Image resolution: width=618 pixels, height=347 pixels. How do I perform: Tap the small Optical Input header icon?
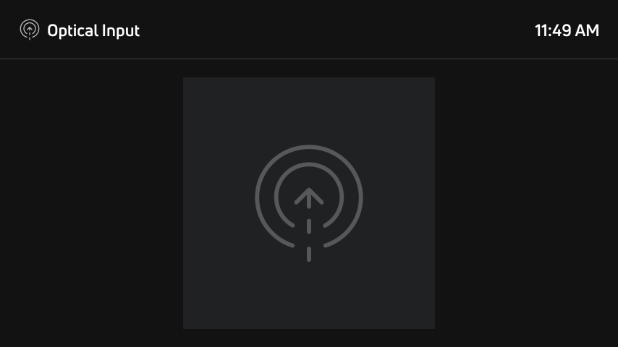(x=30, y=30)
